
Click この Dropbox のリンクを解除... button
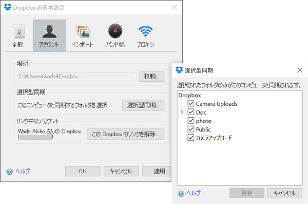pos(126,134)
